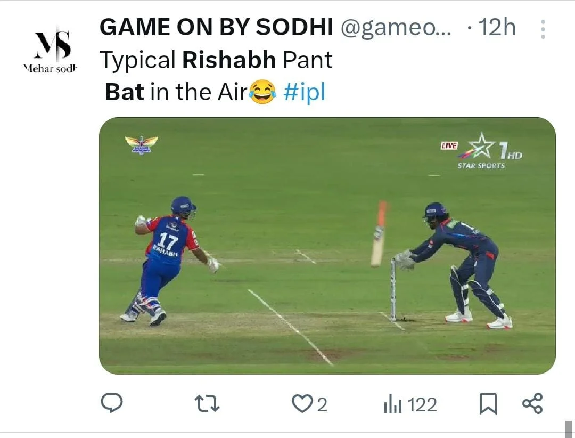This screenshot has height=438, width=575.
Task: Open the #ipl hashtag link
Action: point(304,92)
